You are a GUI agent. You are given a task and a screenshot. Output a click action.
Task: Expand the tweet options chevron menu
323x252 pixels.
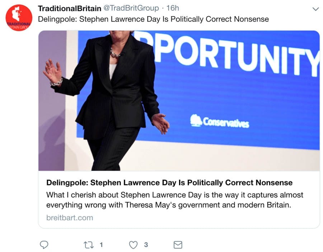click(x=315, y=9)
